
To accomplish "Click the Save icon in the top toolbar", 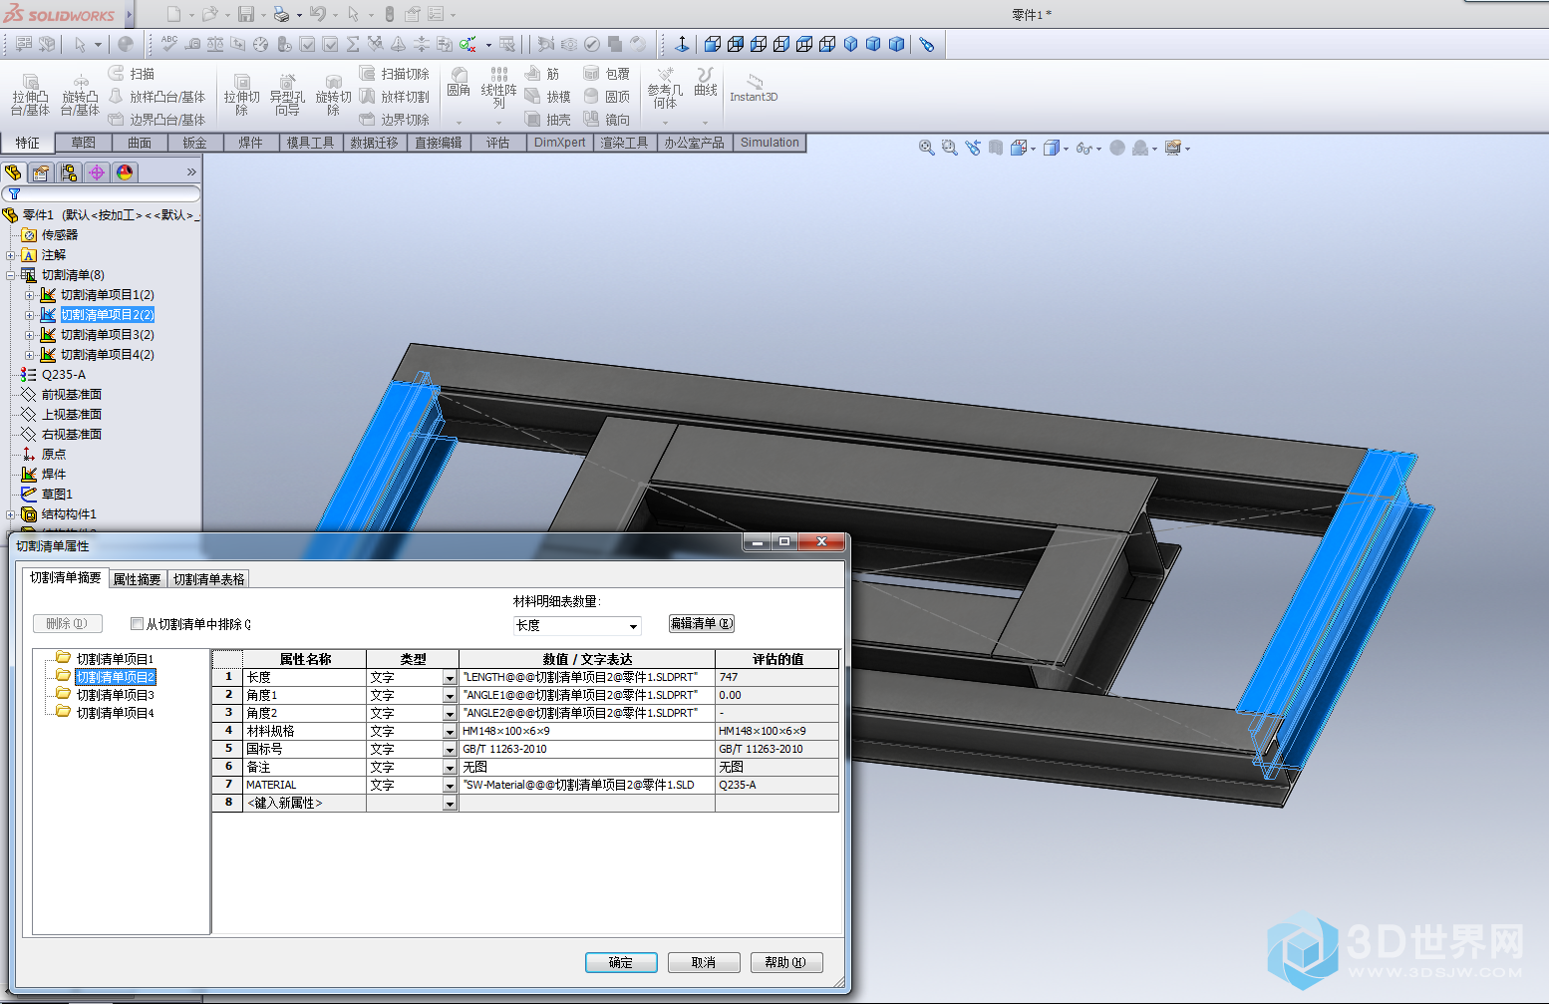I will click(x=246, y=14).
